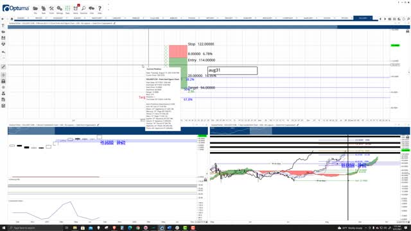Expand the next-tabs arrow on tab bar
411x231 pixels.
coord(385,19)
